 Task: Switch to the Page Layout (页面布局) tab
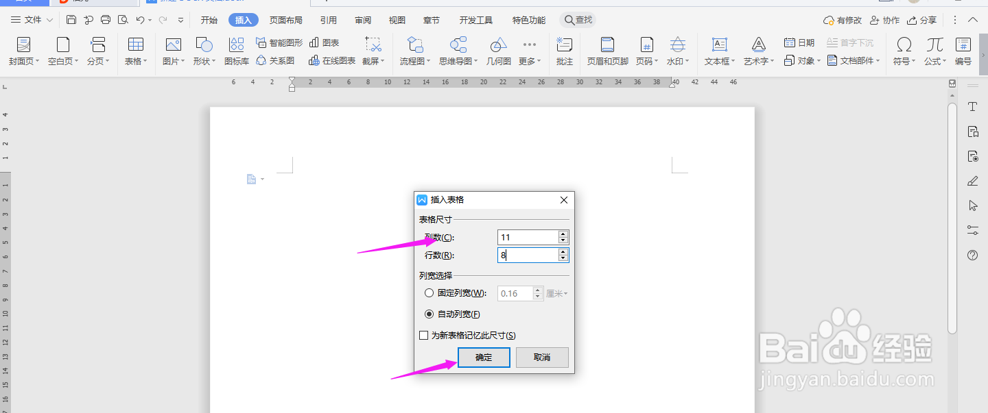[x=286, y=21]
